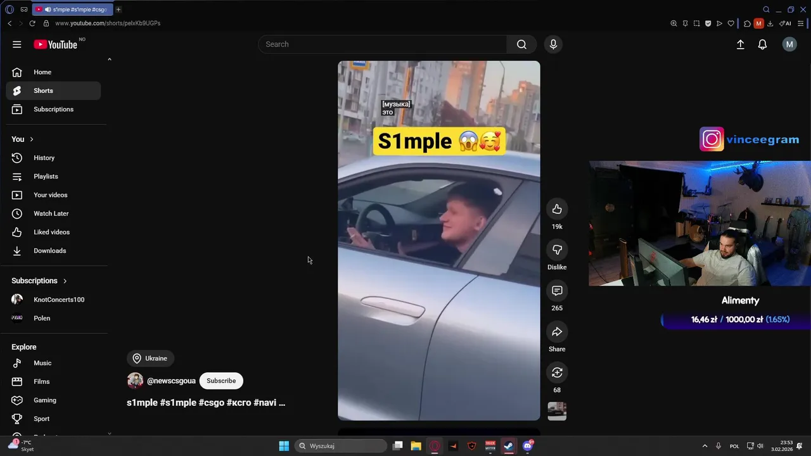This screenshot has height=456, width=811.
Task: Open Polen subscription channel
Action: [53, 318]
